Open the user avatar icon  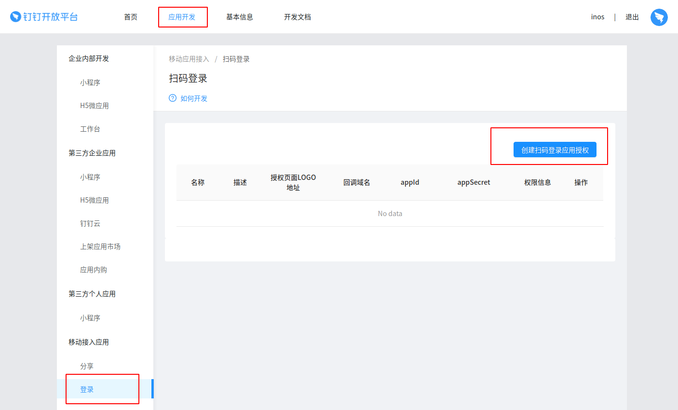[x=659, y=17]
